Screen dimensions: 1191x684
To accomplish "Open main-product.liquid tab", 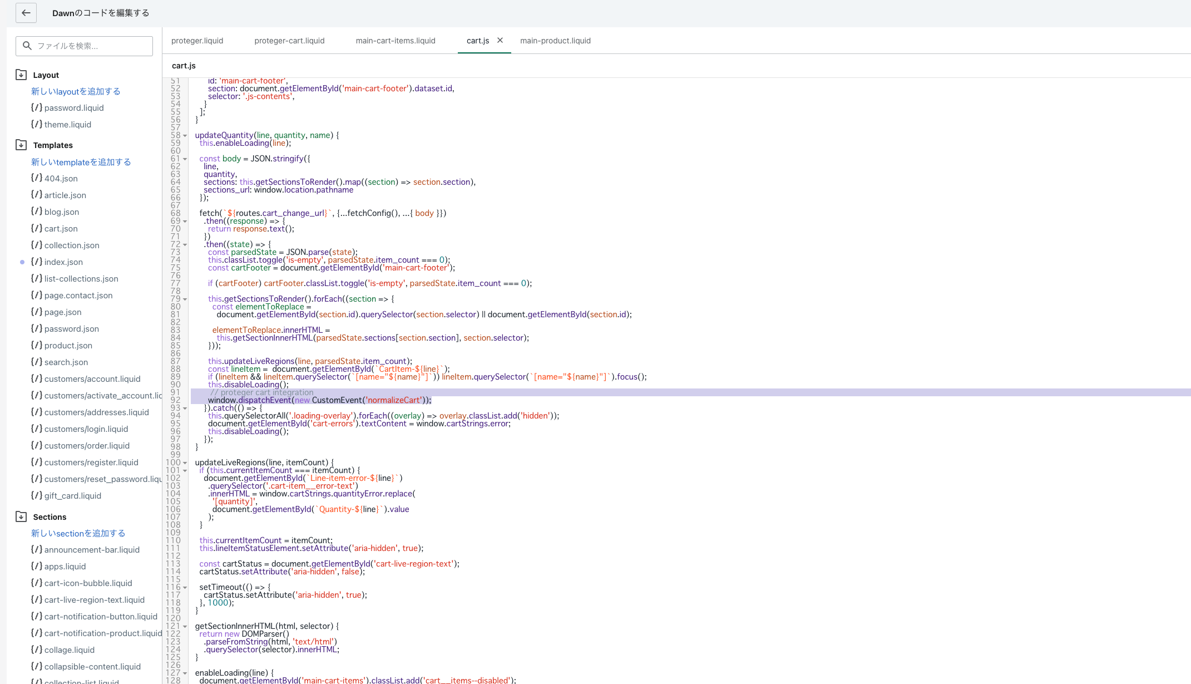I will (555, 41).
